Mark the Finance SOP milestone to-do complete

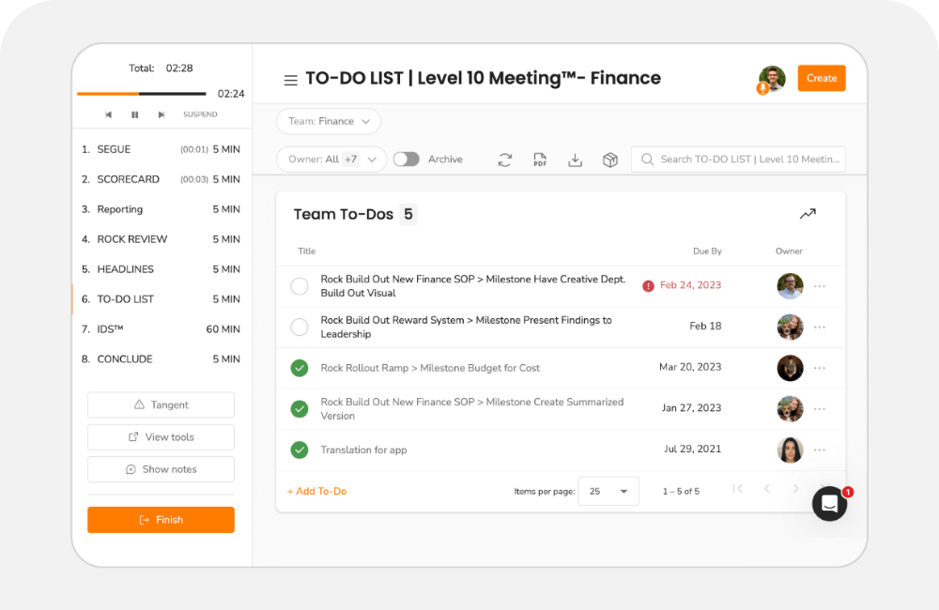pos(299,285)
